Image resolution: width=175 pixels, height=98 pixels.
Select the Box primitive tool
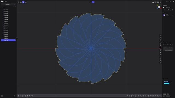[161, 63]
